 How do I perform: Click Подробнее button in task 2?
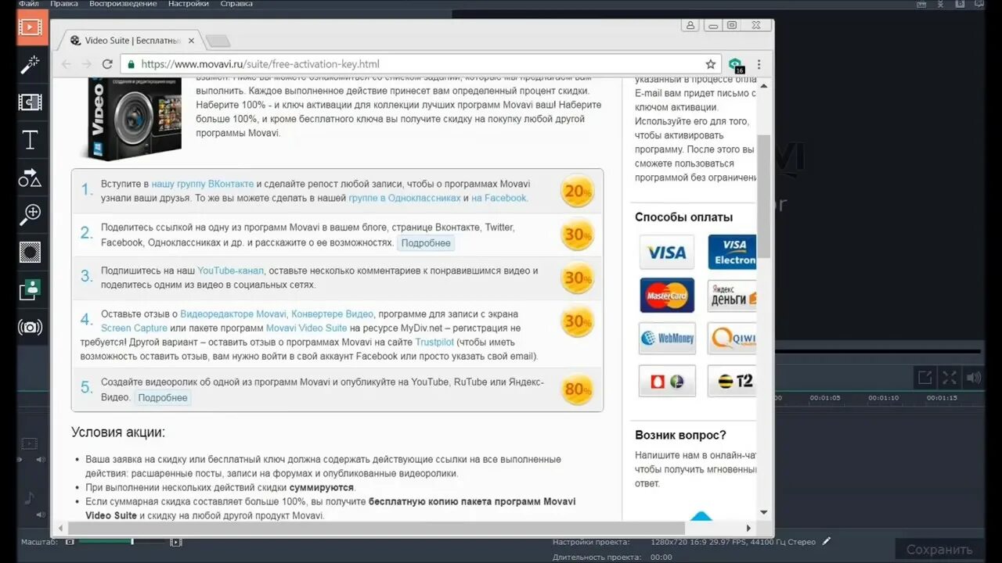click(x=426, y=243)
